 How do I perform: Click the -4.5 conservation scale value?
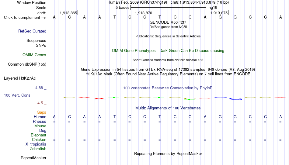coord(40,103)
